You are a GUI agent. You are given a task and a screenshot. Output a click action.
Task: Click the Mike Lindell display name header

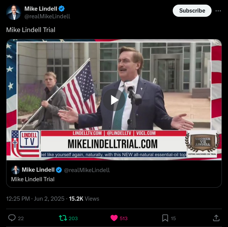pos(41,9)
